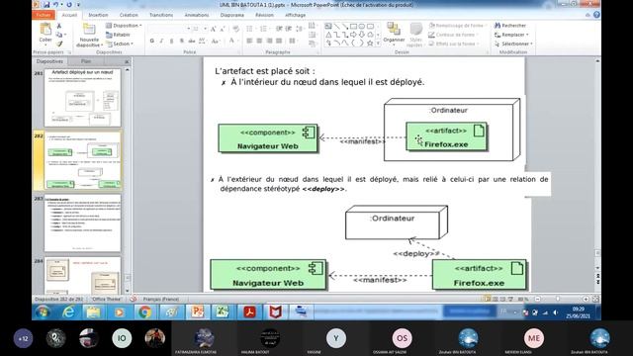Click the Rétablir reset button
This screenshot has width=633, height=356.
click(119, 35)
